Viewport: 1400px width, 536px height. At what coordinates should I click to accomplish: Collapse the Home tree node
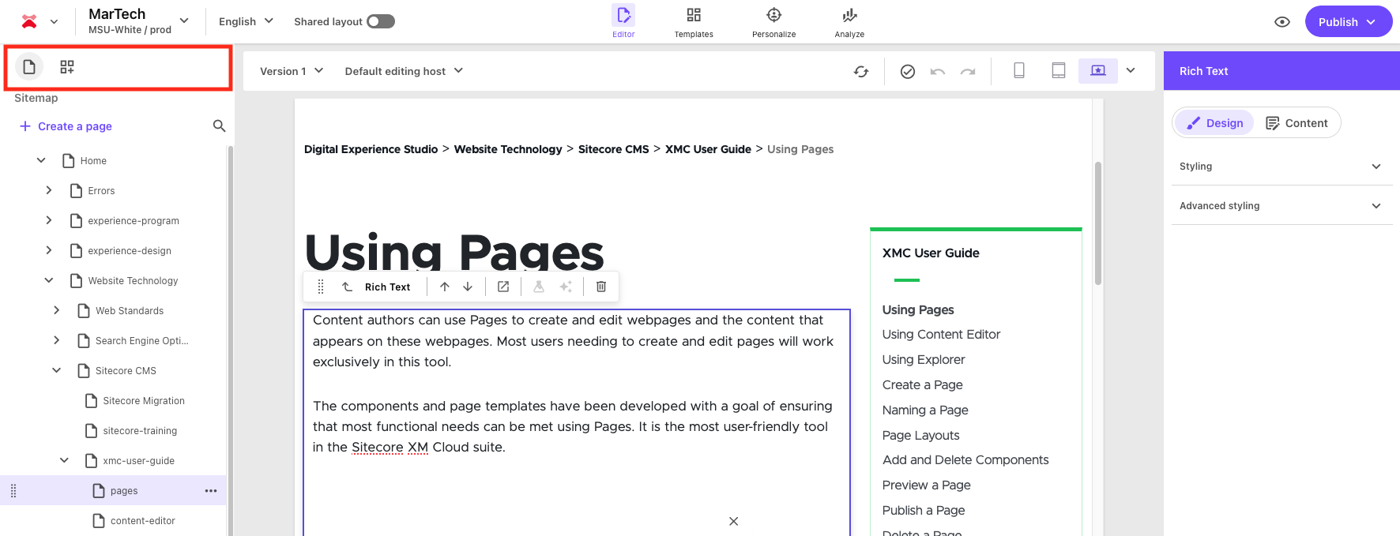pyautogui.click(x=41, y=160)
